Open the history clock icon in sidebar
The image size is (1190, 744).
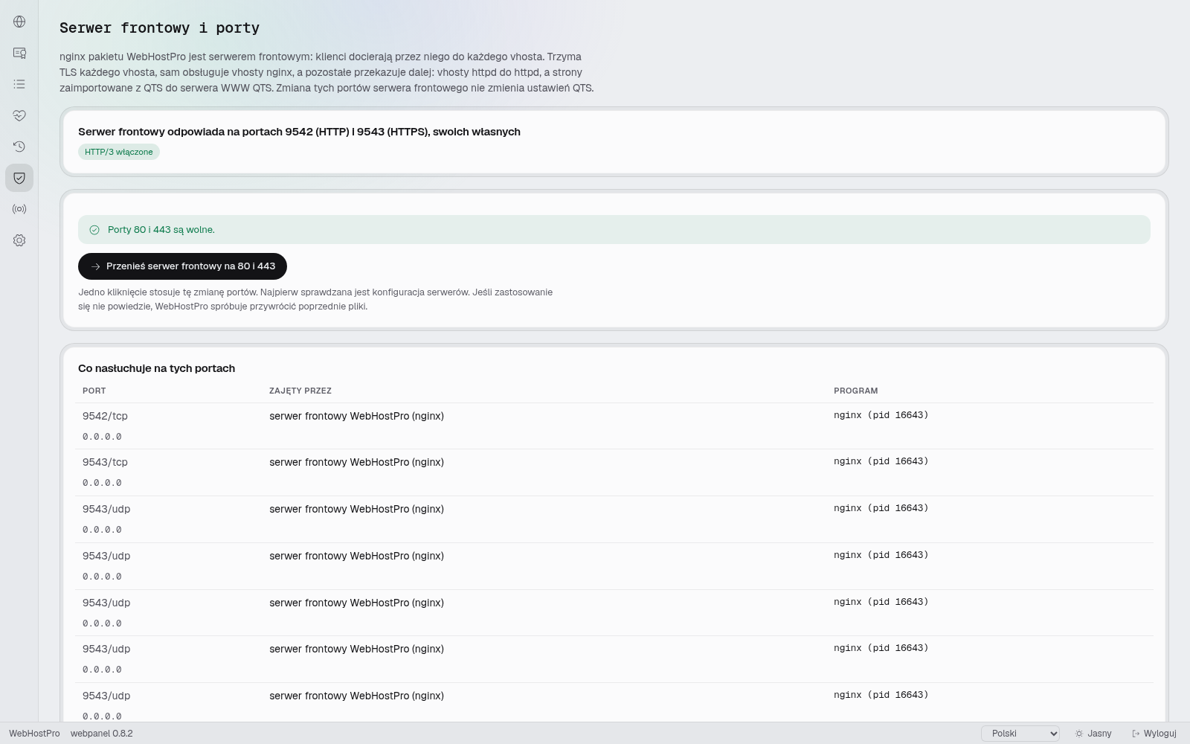click(19, 147)
